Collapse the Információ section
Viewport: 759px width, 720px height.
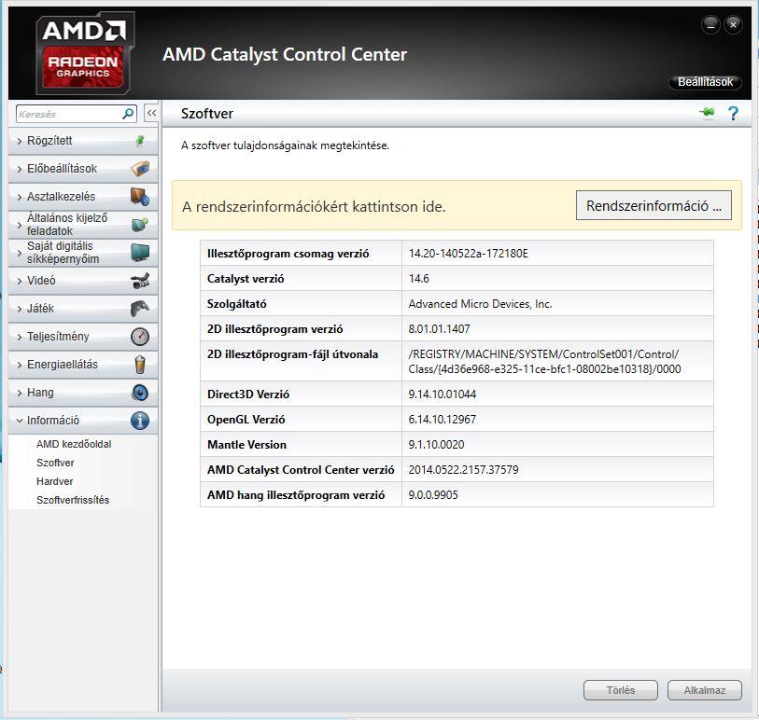(83, 421)
